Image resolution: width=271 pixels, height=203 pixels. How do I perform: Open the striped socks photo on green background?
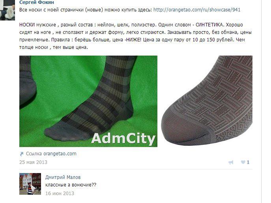[88, 101]
